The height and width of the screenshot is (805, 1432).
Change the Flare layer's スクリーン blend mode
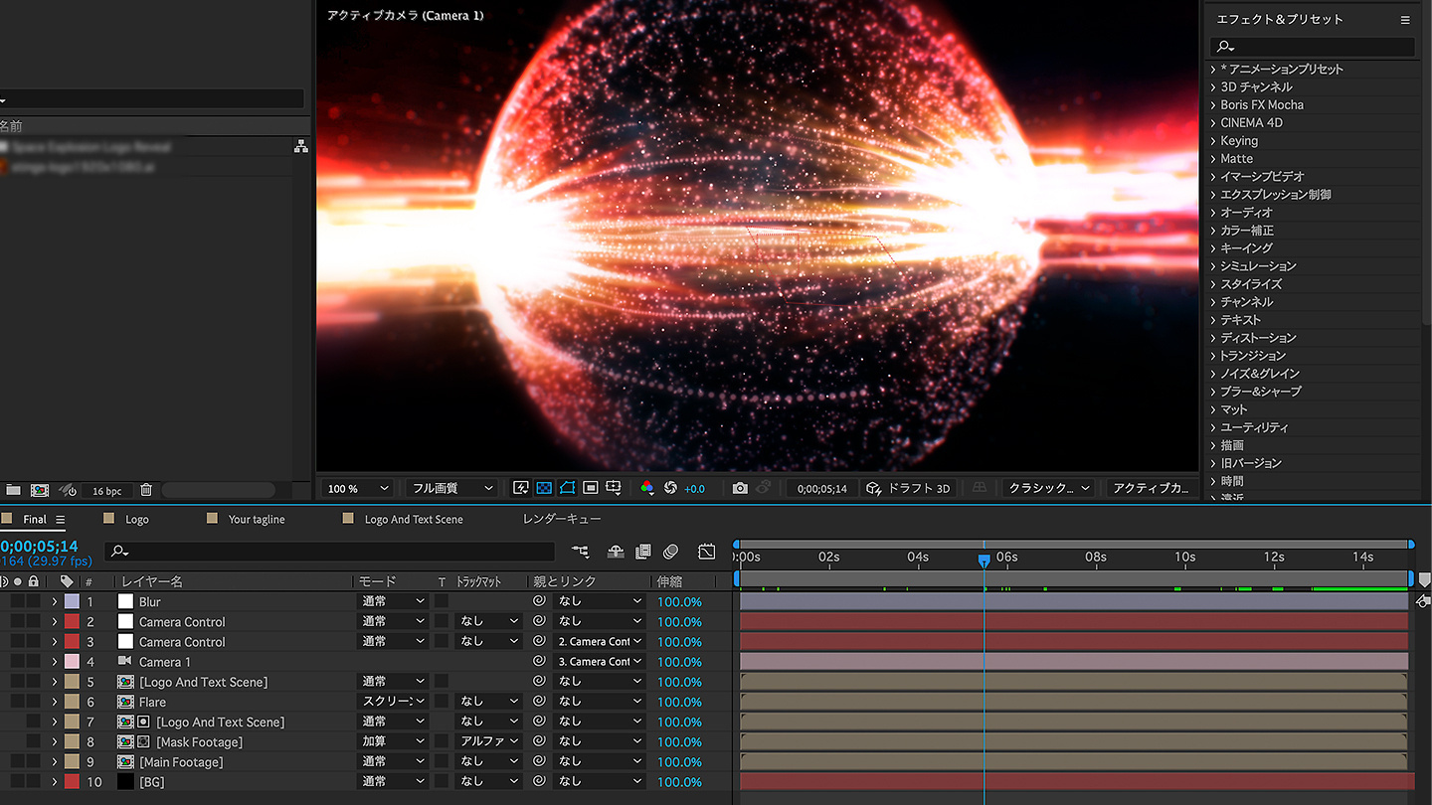[x=392, y=701]
